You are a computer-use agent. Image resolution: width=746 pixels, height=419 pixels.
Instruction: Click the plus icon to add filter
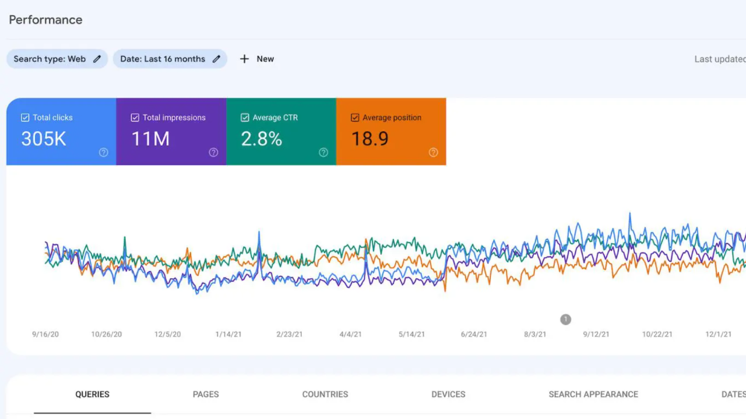pyautogui.click(x=244, y=59)
